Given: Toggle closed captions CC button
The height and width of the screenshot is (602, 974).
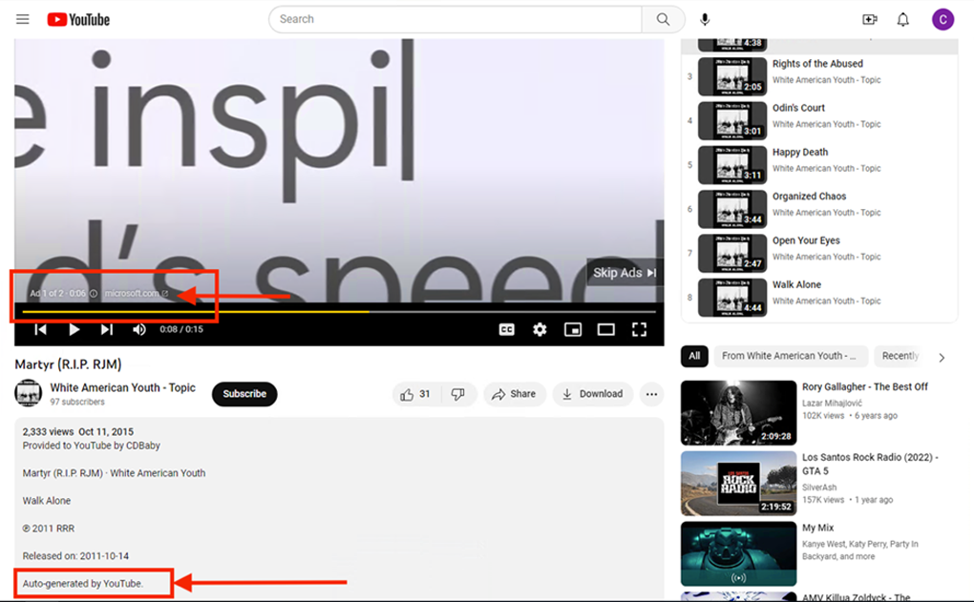Looking at the screenshot, I should coord(507,329).
